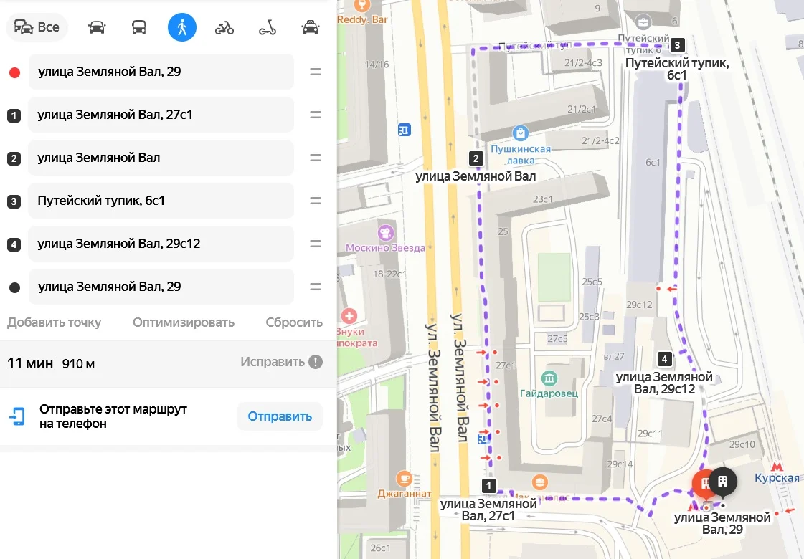Click the numbered badge 2 in the list
The width and height of the screenshot is (804, 559).
click(x=14, y=158)
